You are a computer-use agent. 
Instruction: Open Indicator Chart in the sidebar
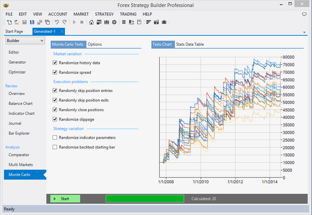(21, 113)
